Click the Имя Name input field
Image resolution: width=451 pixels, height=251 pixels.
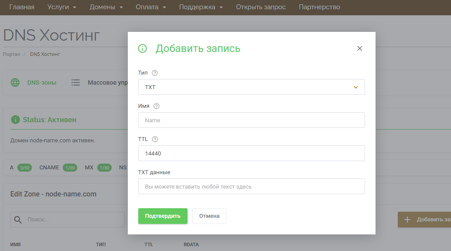(251, 120)
